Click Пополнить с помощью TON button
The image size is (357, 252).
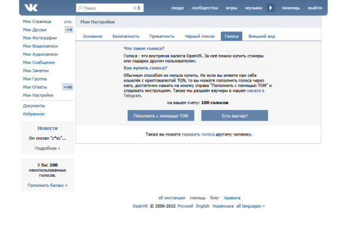click(x=161, y=116)
